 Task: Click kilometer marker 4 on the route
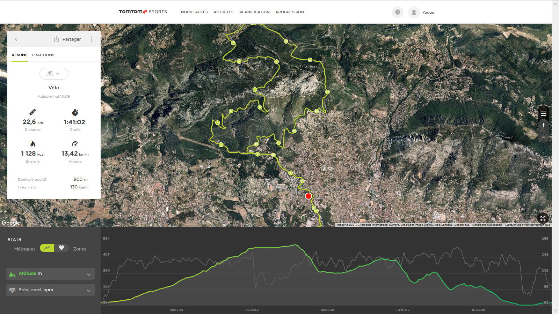click(x=218, y=123)
